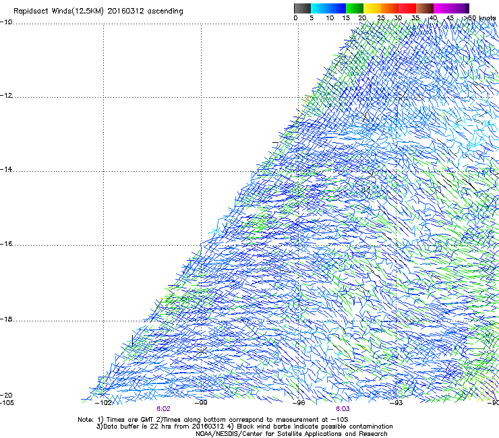Image resolution: width=499 pixels, height=438 pixels.
Task: Click the purple 6:03 swath time marker
Action: pos(343,409)
